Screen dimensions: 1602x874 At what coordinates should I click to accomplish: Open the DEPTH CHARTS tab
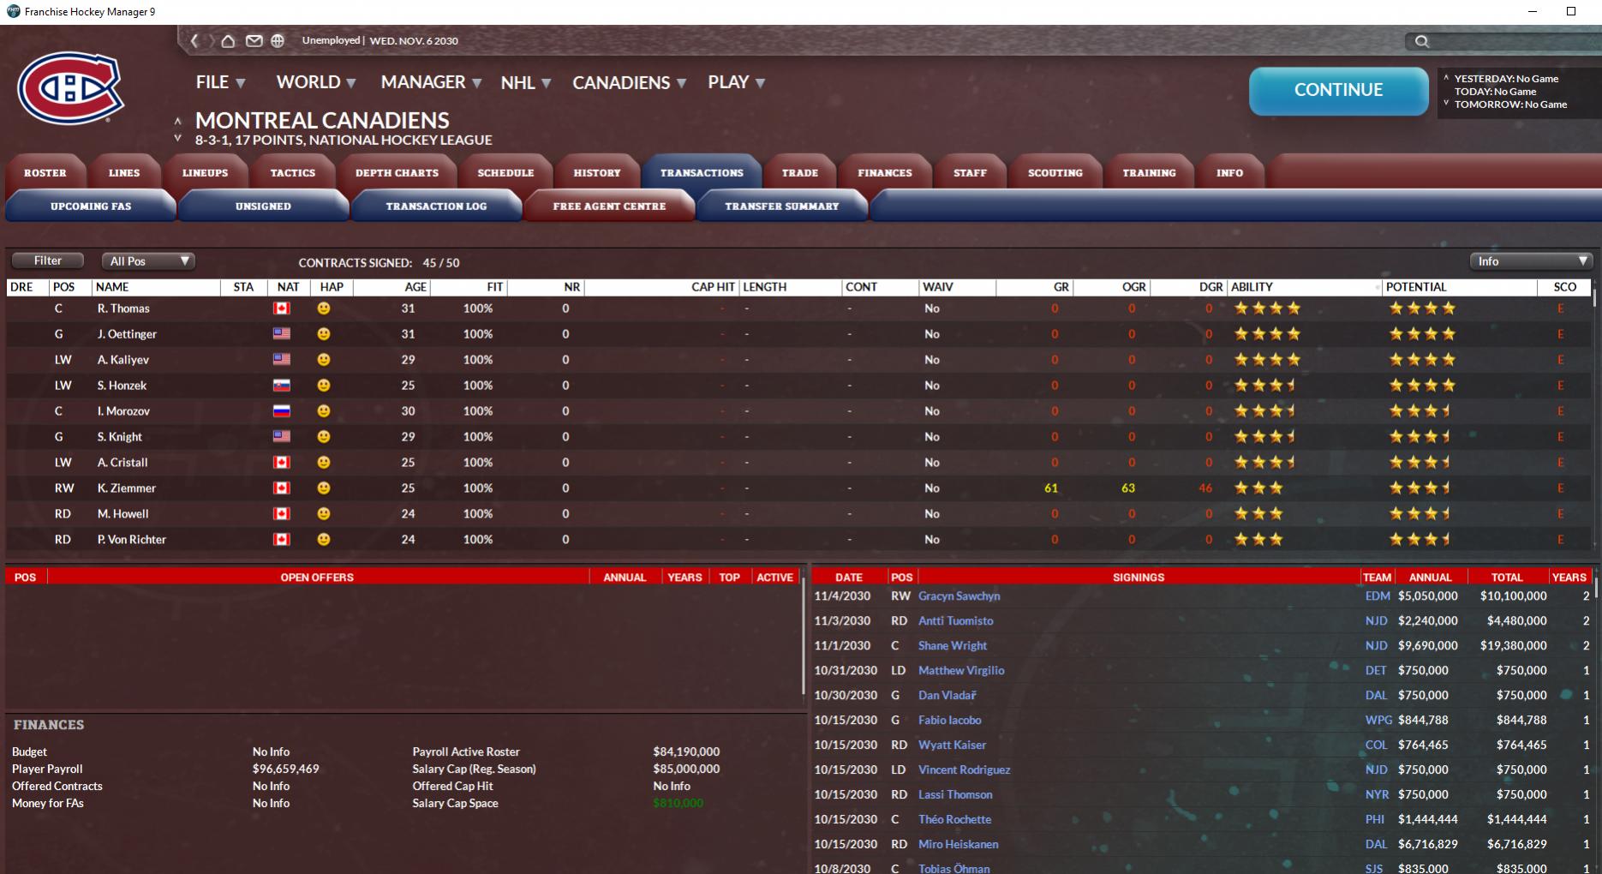point(397,172)
